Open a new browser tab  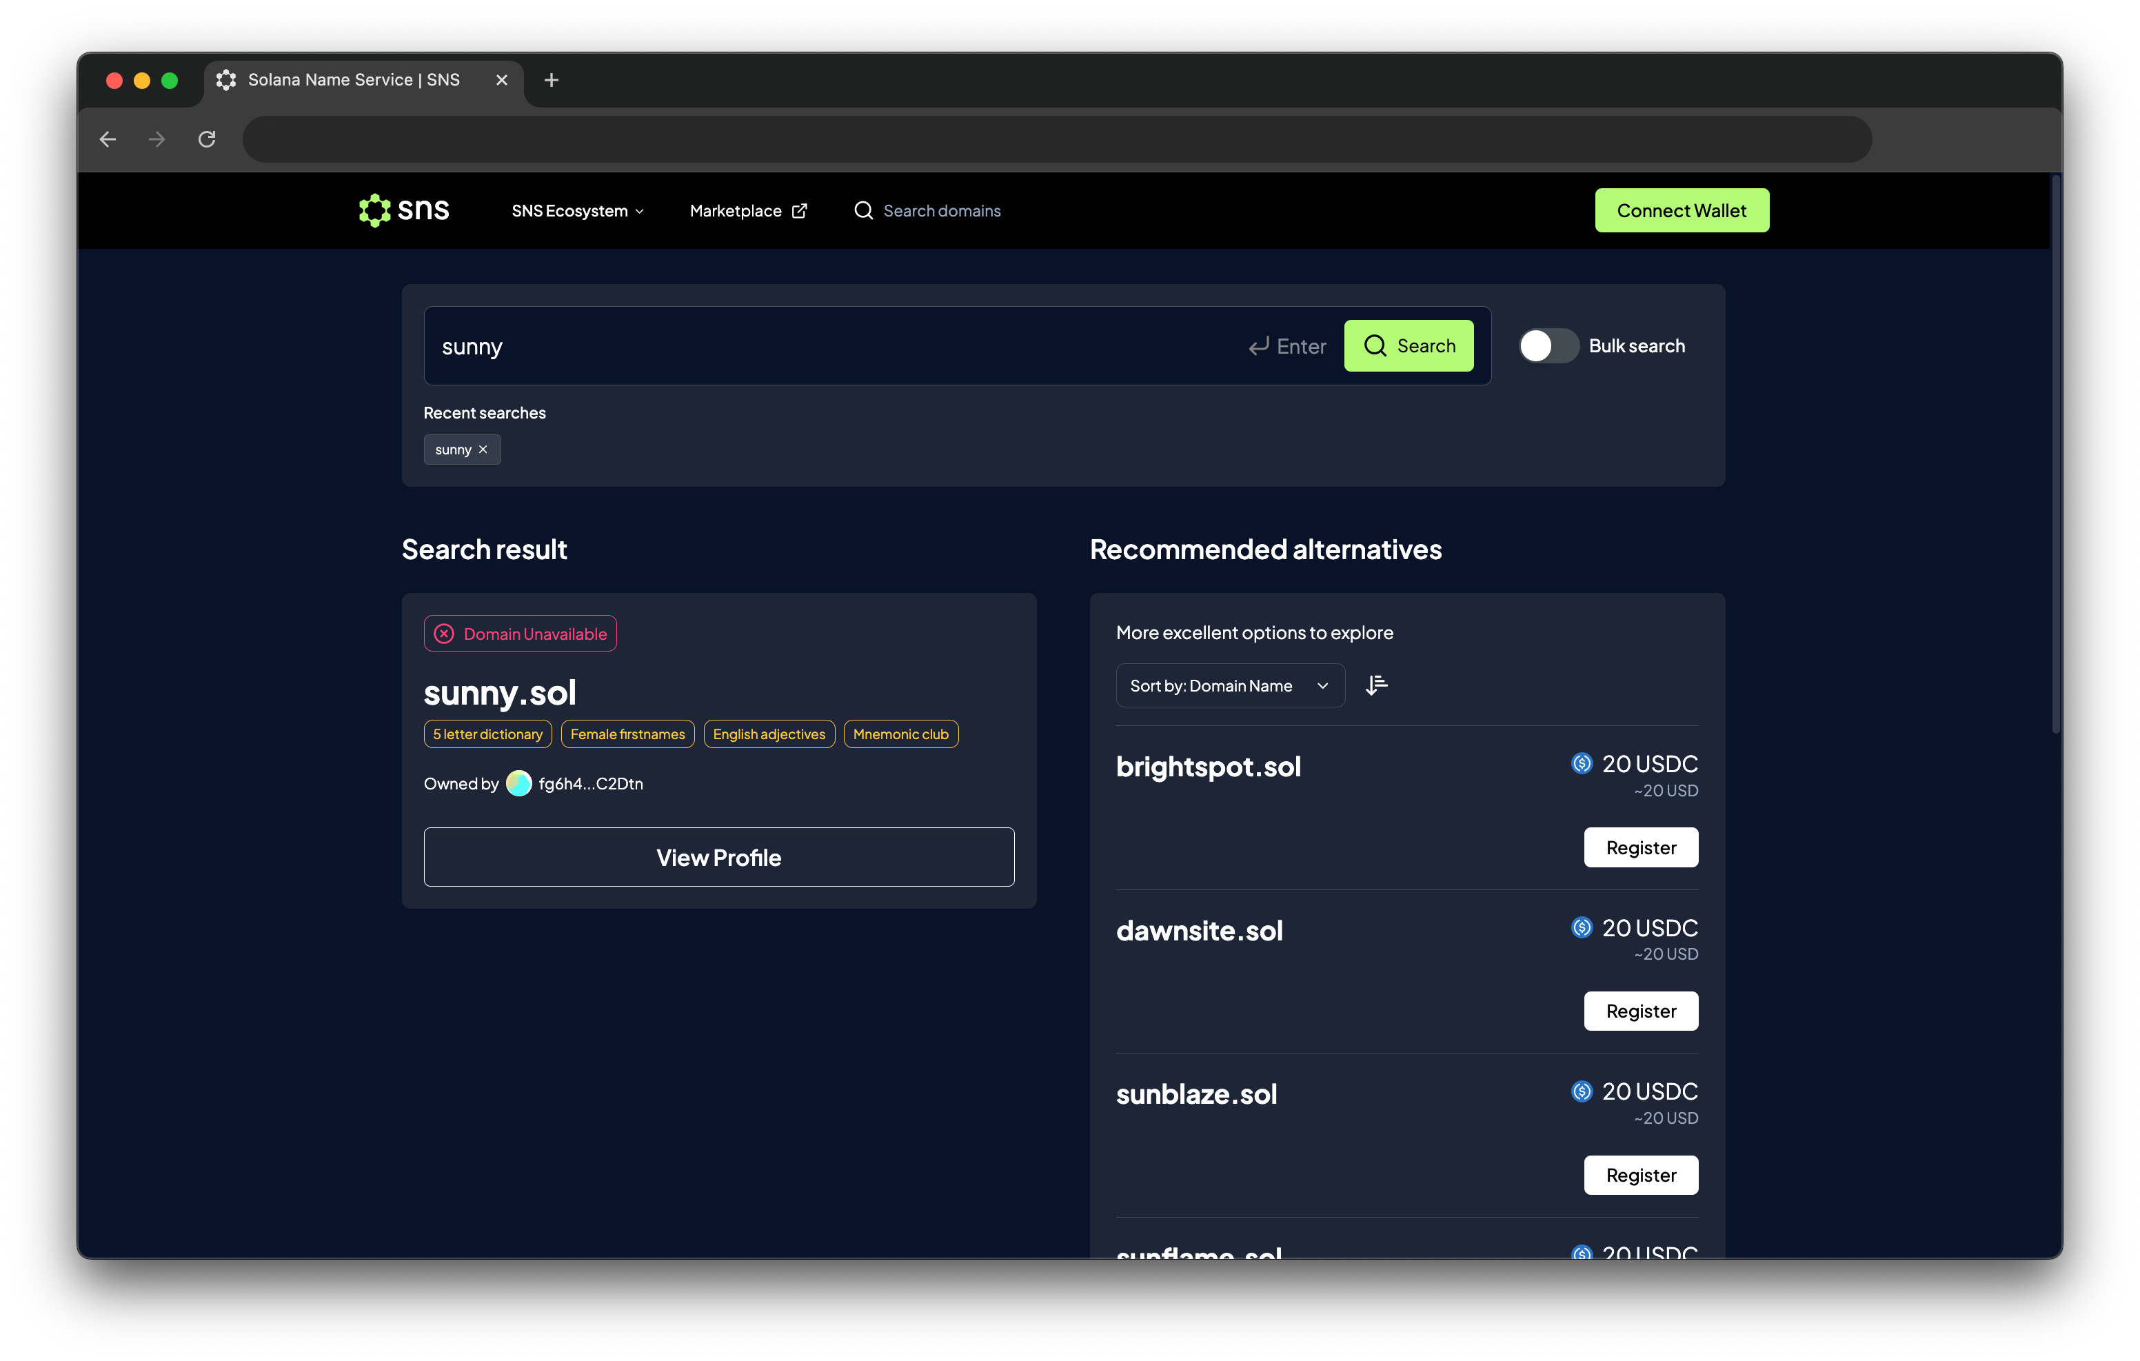(551, 80)
